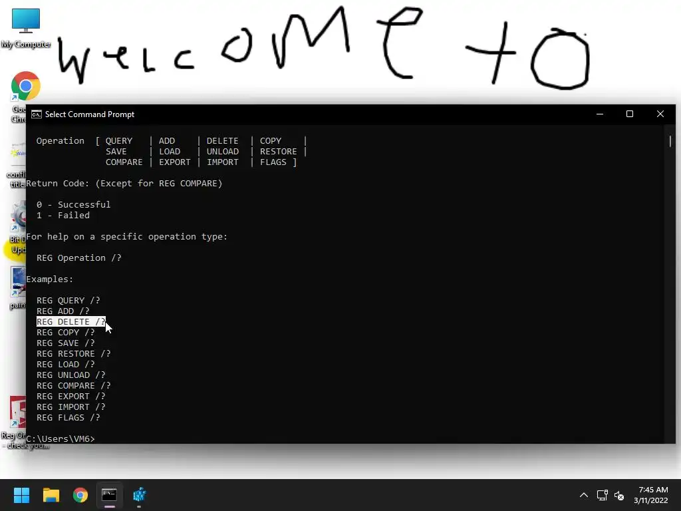Click the line 'REG COPY /?'
This screenshot has width=681, height=511.
(x=66, y=333)
